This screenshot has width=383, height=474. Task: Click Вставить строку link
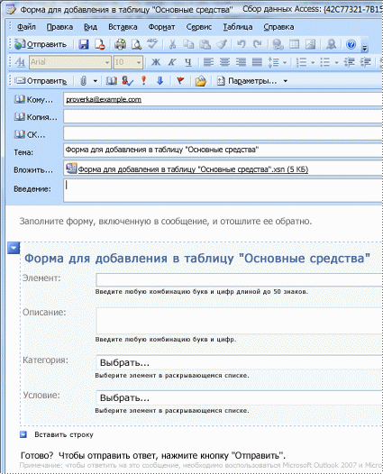click(x=64, y=434)
